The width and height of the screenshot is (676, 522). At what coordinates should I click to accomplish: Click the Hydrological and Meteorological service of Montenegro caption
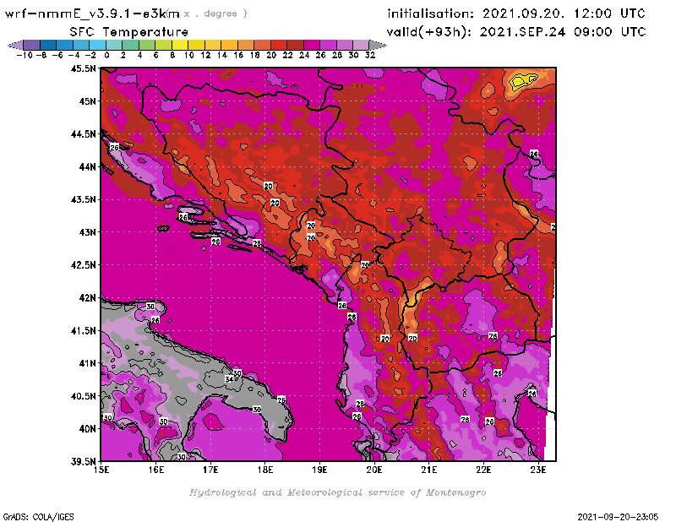click(x=336, y=492)
